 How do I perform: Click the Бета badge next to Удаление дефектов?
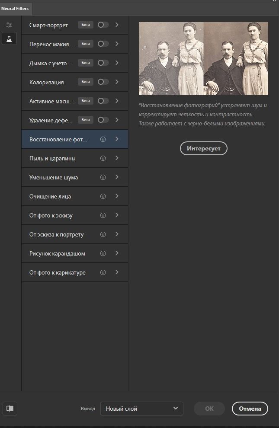tap(86, 120)
